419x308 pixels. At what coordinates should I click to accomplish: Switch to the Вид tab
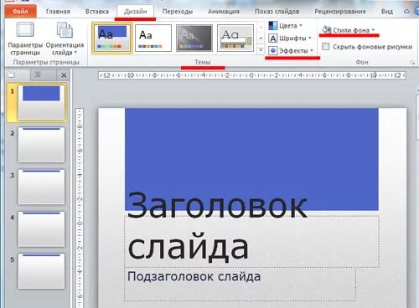387,12
